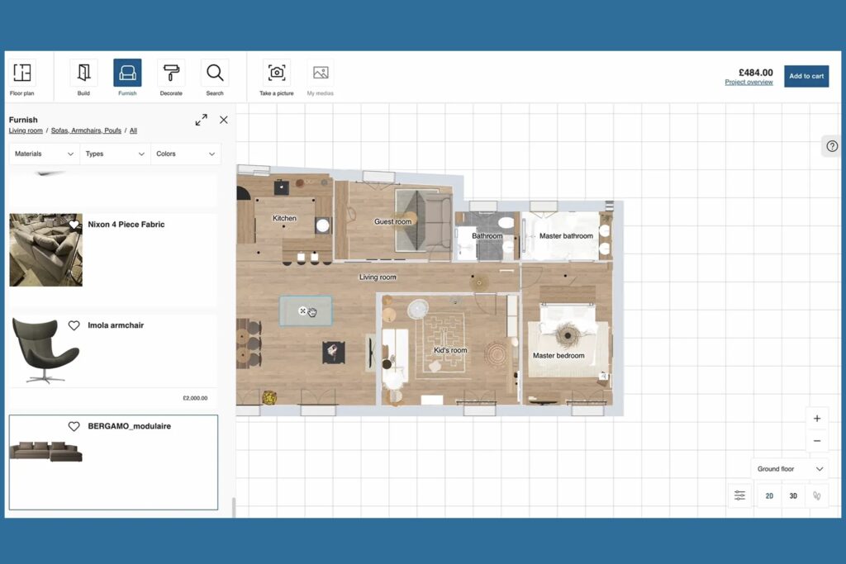Image resolution: width=846 pixels, height=564 pixels.
Task: Select the Furnish tab
Action: 127,73
